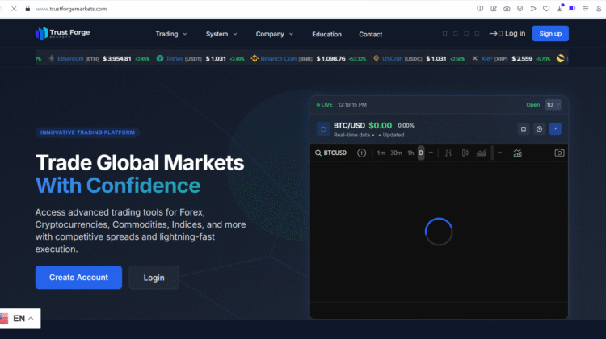Image resolution: width=606 pixels, height=339 pixels.
Task: Switch chart to the 30m interval
Action: 396,153
